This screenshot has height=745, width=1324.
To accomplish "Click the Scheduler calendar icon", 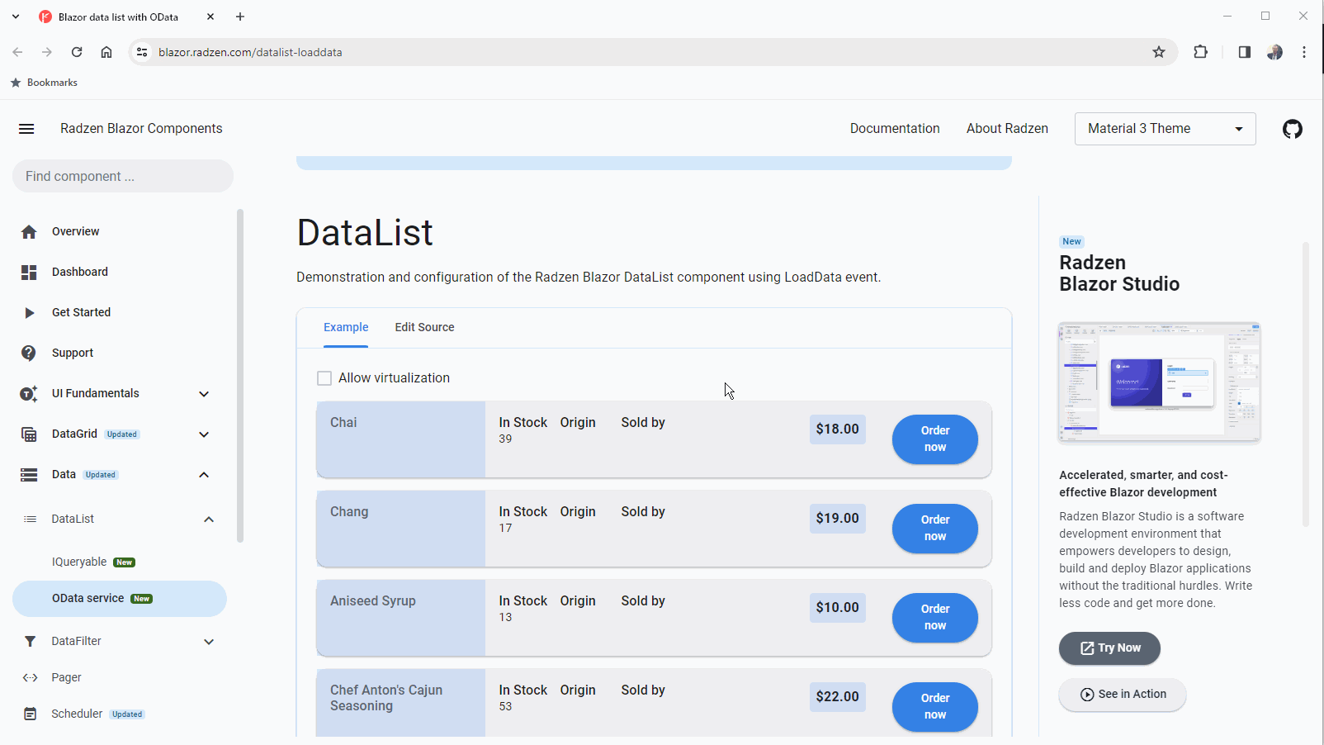I will click(x=31, y=714).
